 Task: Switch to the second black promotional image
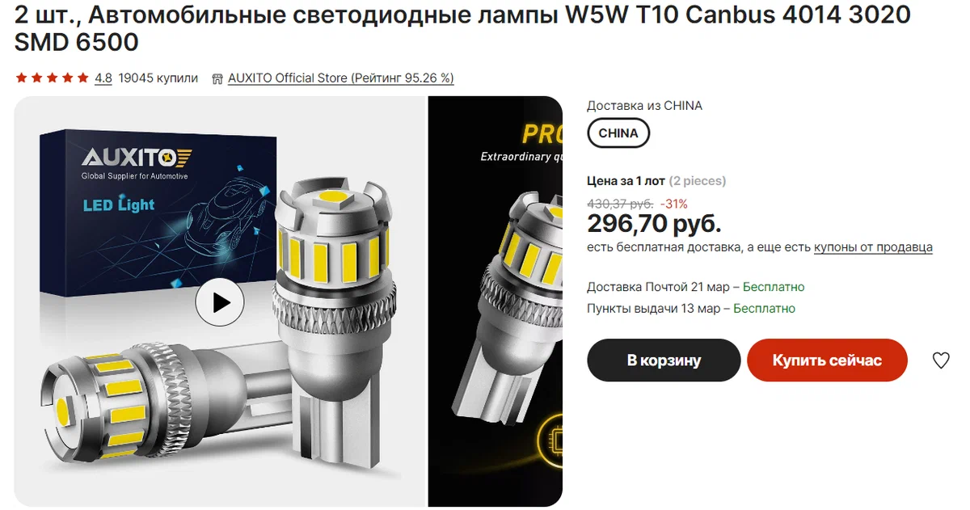[496, 302]
